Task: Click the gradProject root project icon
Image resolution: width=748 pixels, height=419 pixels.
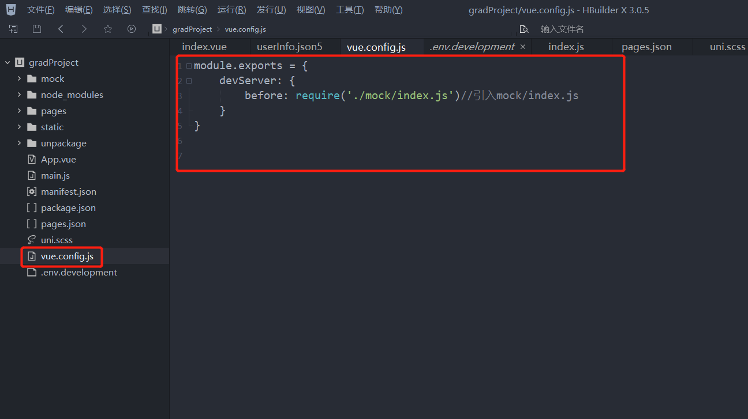Action: (20, 62)
